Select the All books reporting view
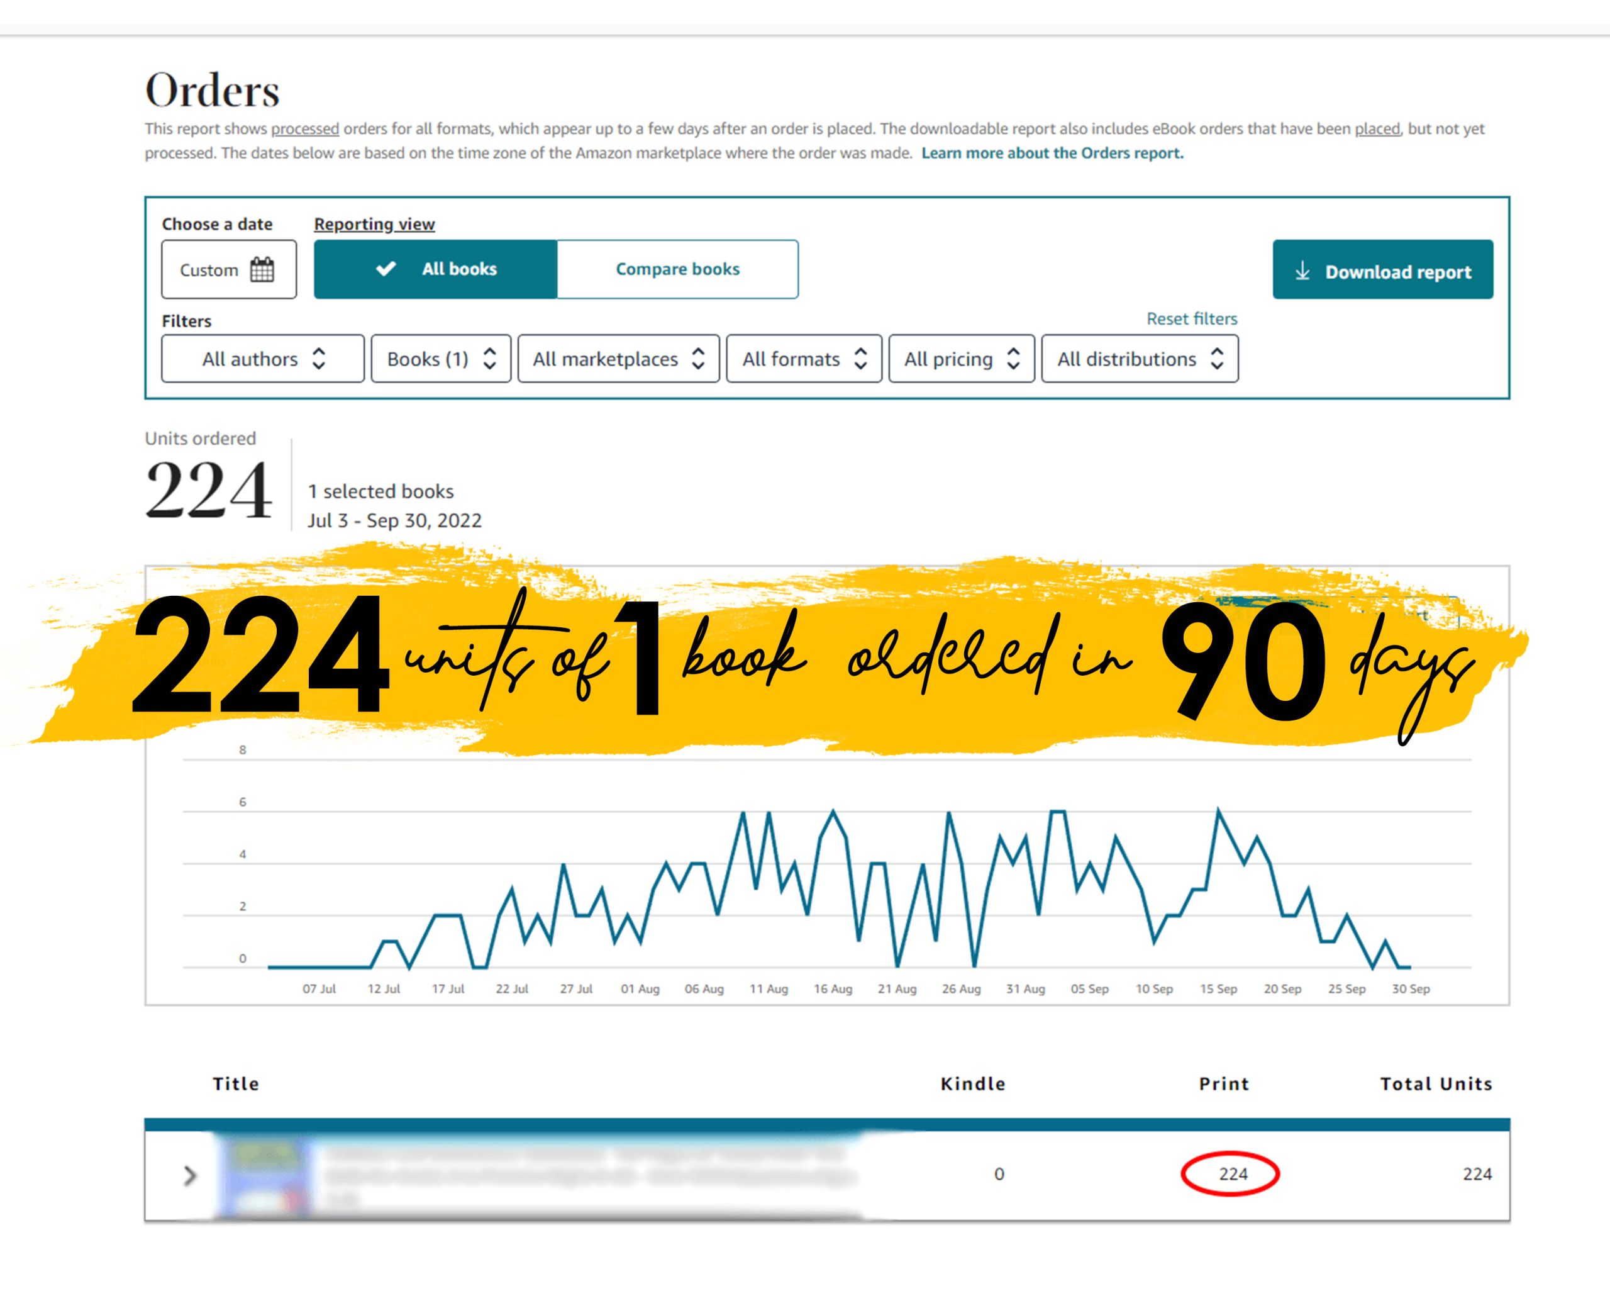1610x1303 pixels. 436,269
